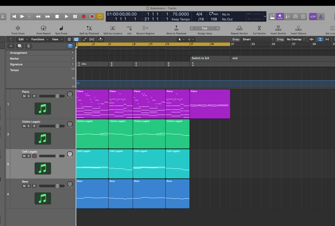Click the red record-enable R on Celli Legato
The height and width of the screenshot is (226, 335).
tap(34, 156)
